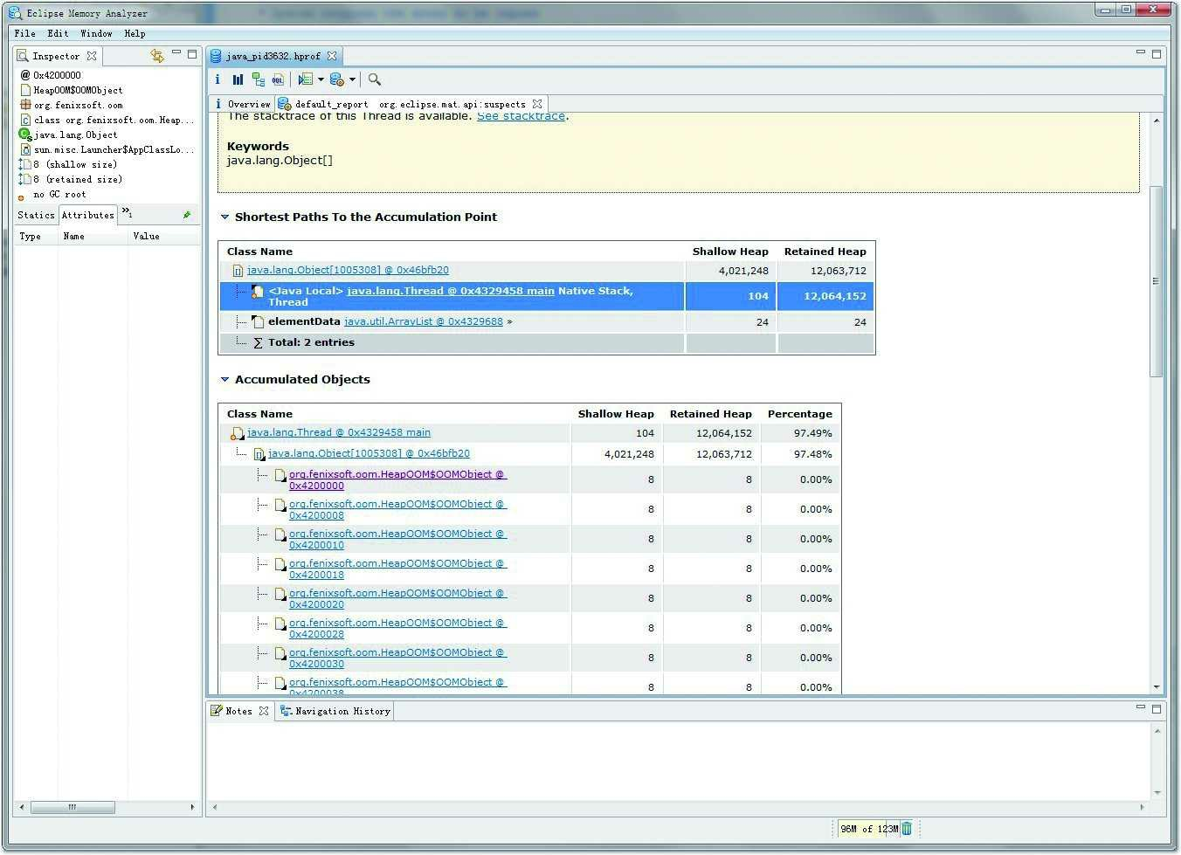
Task: Click the heap status 96M of 123M bar
Action: point(867,829)
